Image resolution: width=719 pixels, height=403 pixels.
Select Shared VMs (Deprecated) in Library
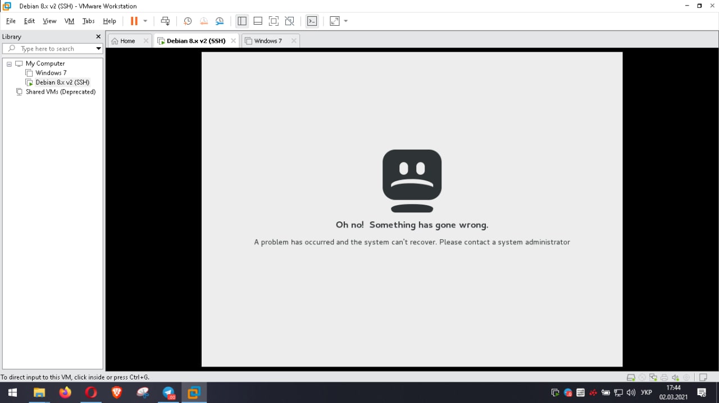[60, 92]
